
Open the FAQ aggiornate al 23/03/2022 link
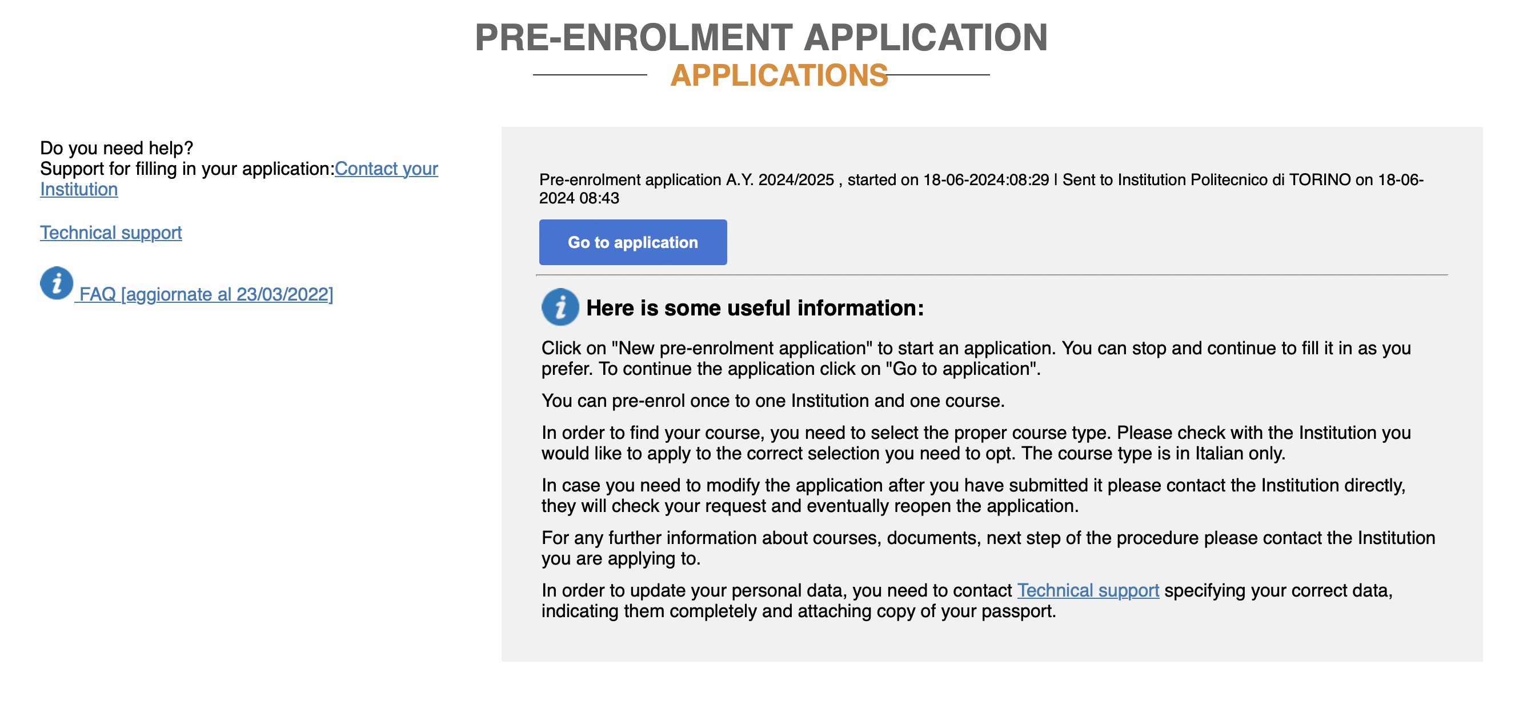[x=206, y=294]
